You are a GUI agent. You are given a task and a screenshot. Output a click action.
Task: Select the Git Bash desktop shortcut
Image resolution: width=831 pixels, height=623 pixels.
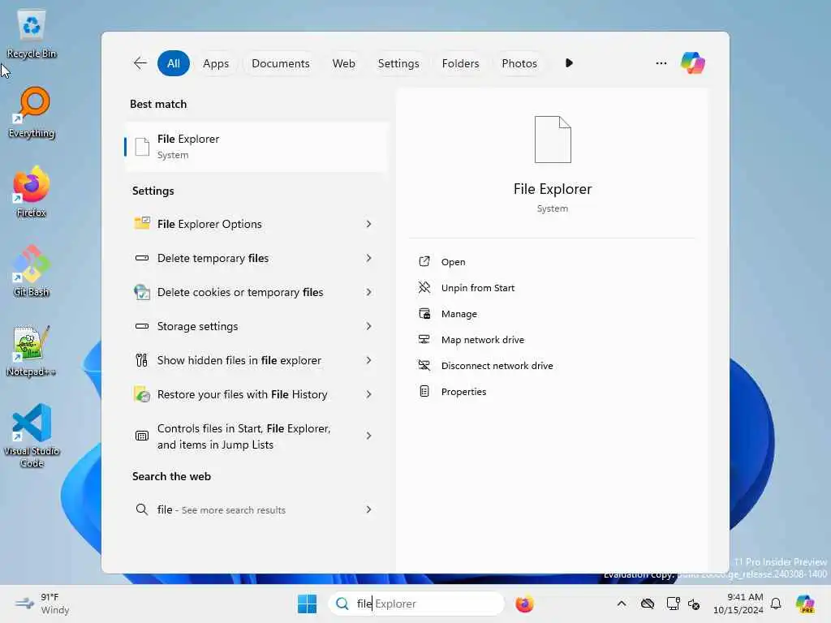click(32, 271)
